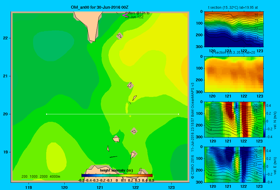Click the height anomaly color bar

(x=117, y=175)
